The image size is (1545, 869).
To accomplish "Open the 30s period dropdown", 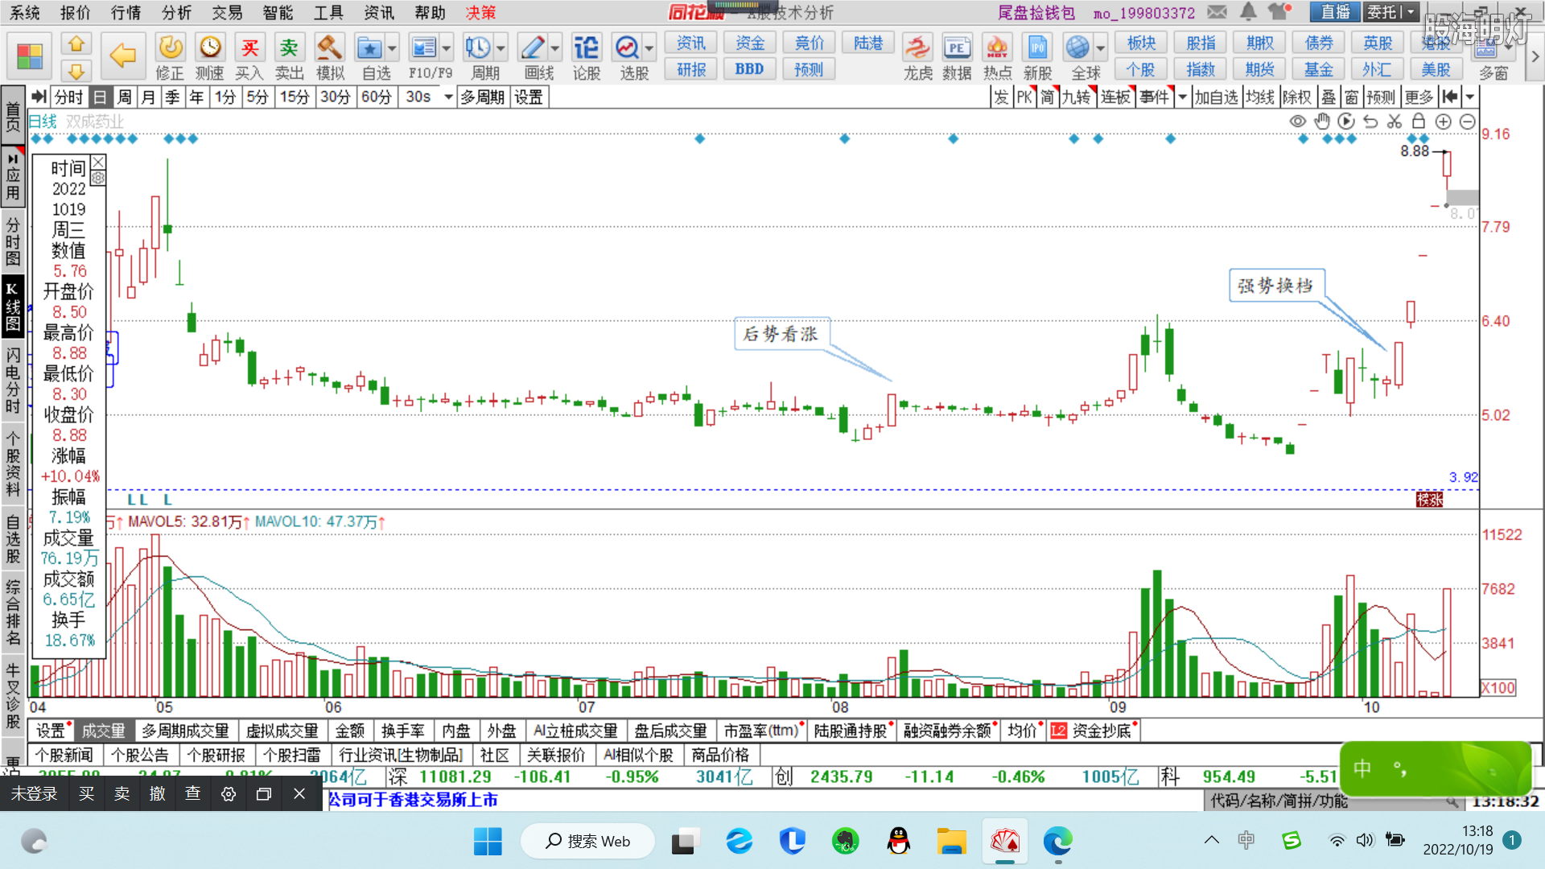I will click(448, 97).
